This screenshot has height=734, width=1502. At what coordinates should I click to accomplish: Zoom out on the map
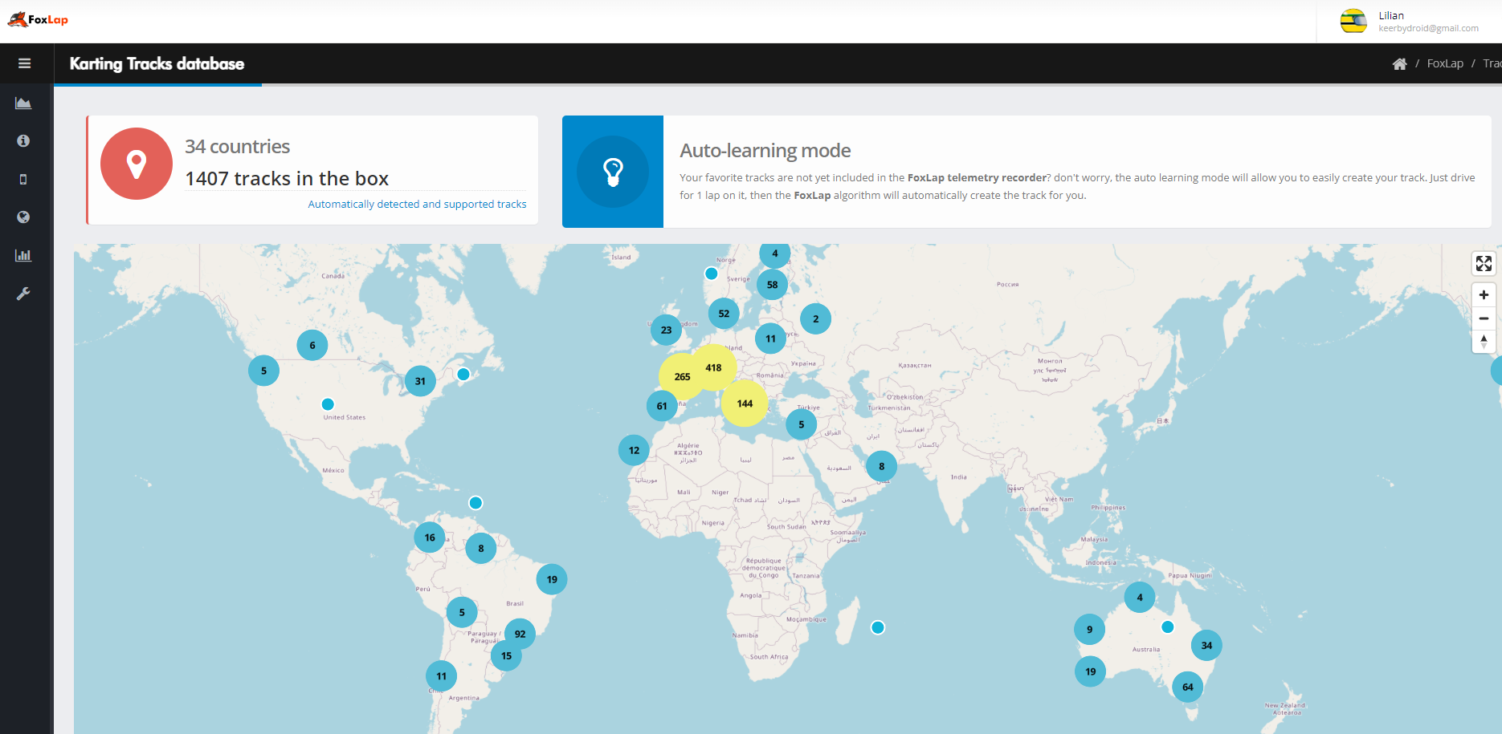[x=1483, y=318]
